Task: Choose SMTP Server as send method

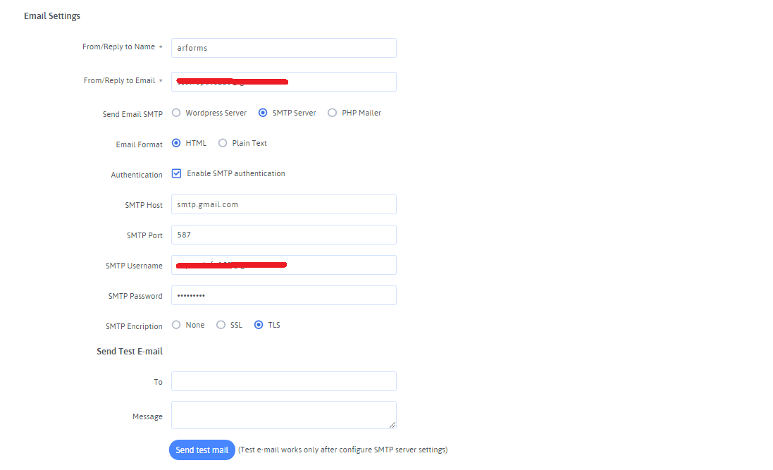Action: [x=263, y=113]
